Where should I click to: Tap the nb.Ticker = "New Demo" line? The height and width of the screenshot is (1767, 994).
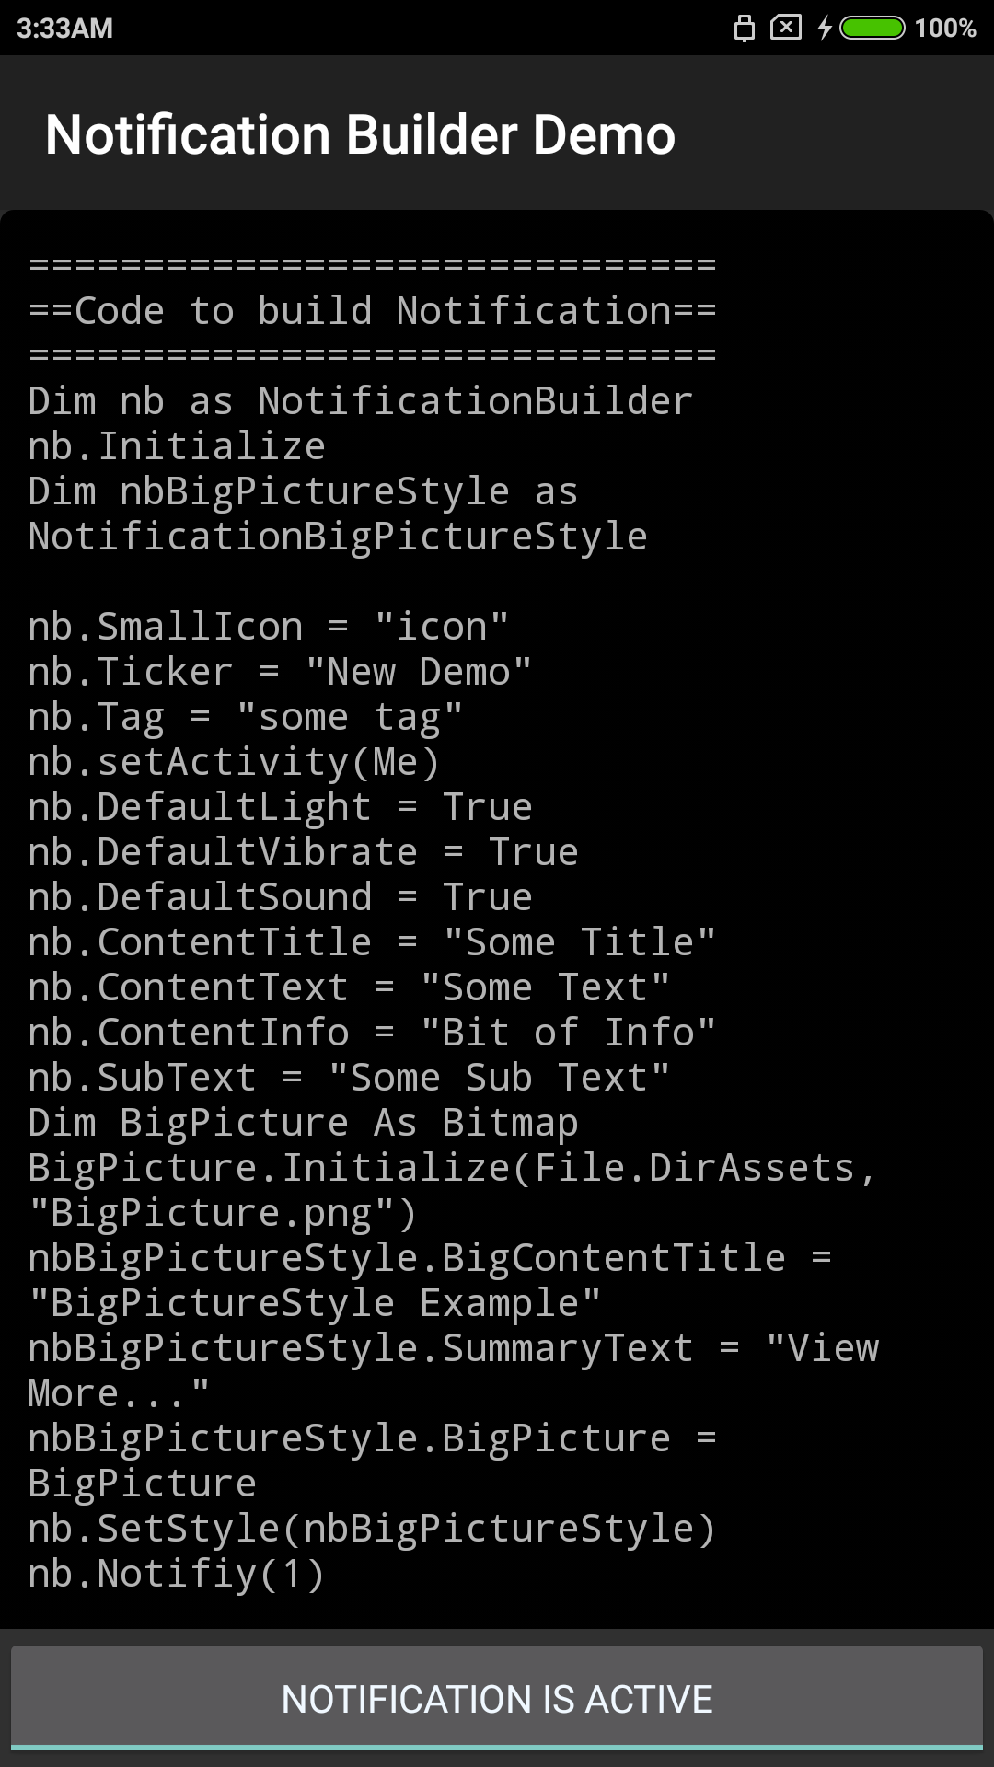pyautogui.click(x=280, y=672)
